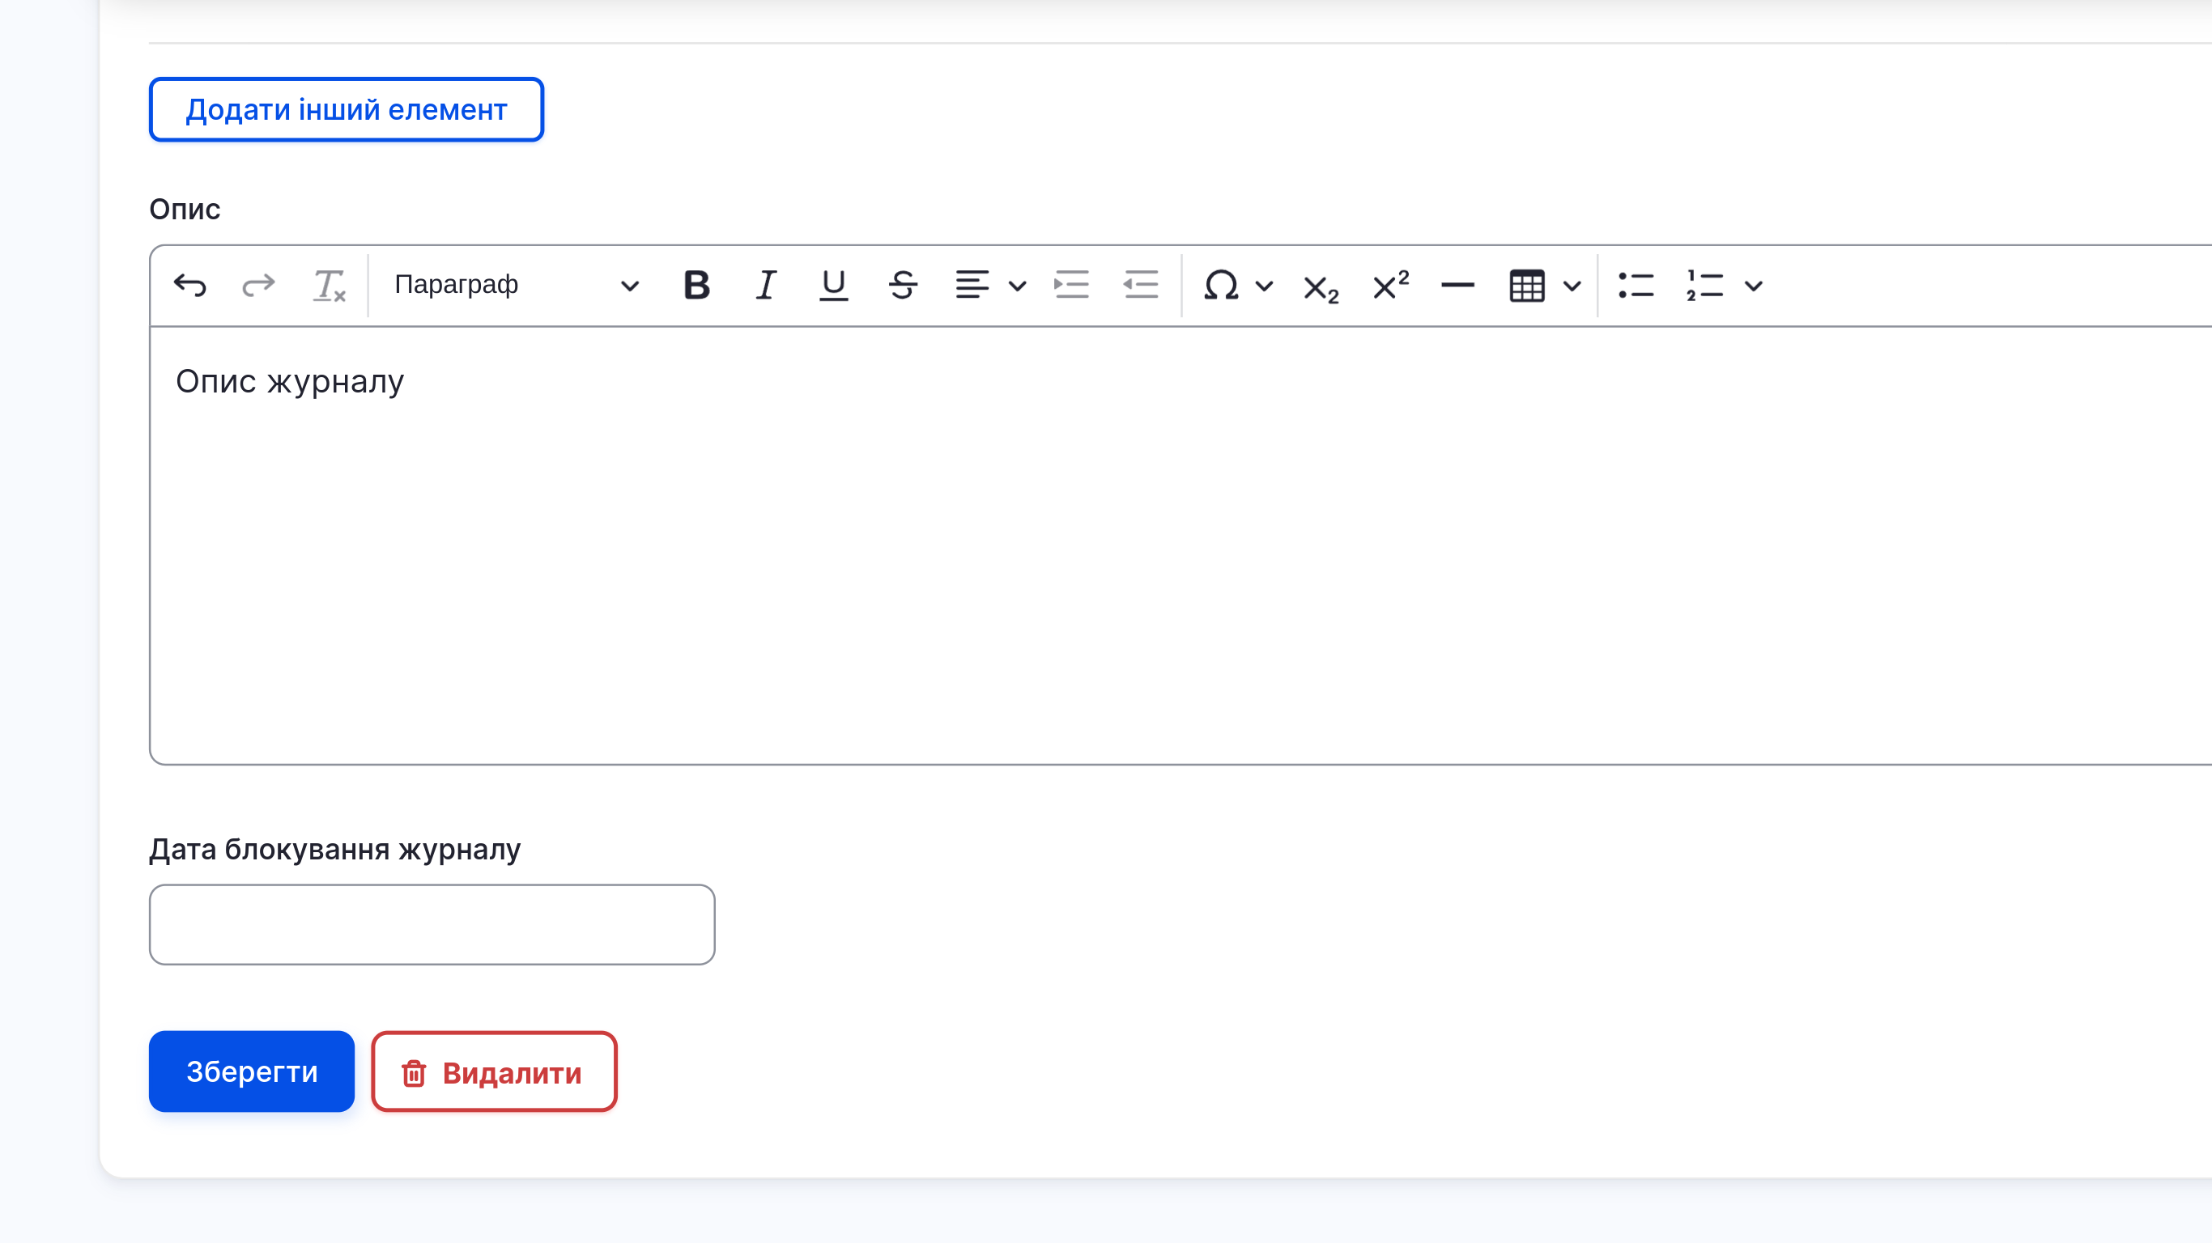The width and height of the screenshot is (2212, 1243).
Task: Save the form with Зберегти
Action: [252, 1071]
